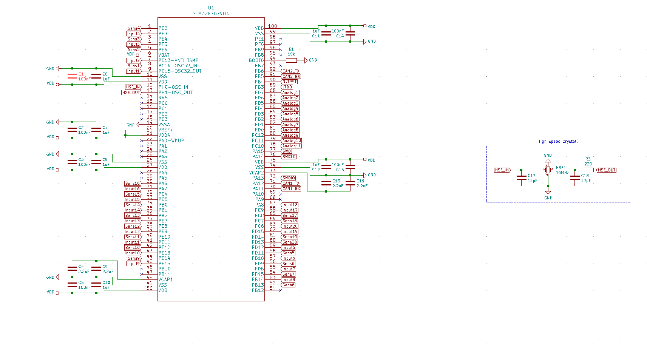Click the PC13-ANTI_TAMP pin name
The image size is (647, 358).
click(x=179, y=60)
